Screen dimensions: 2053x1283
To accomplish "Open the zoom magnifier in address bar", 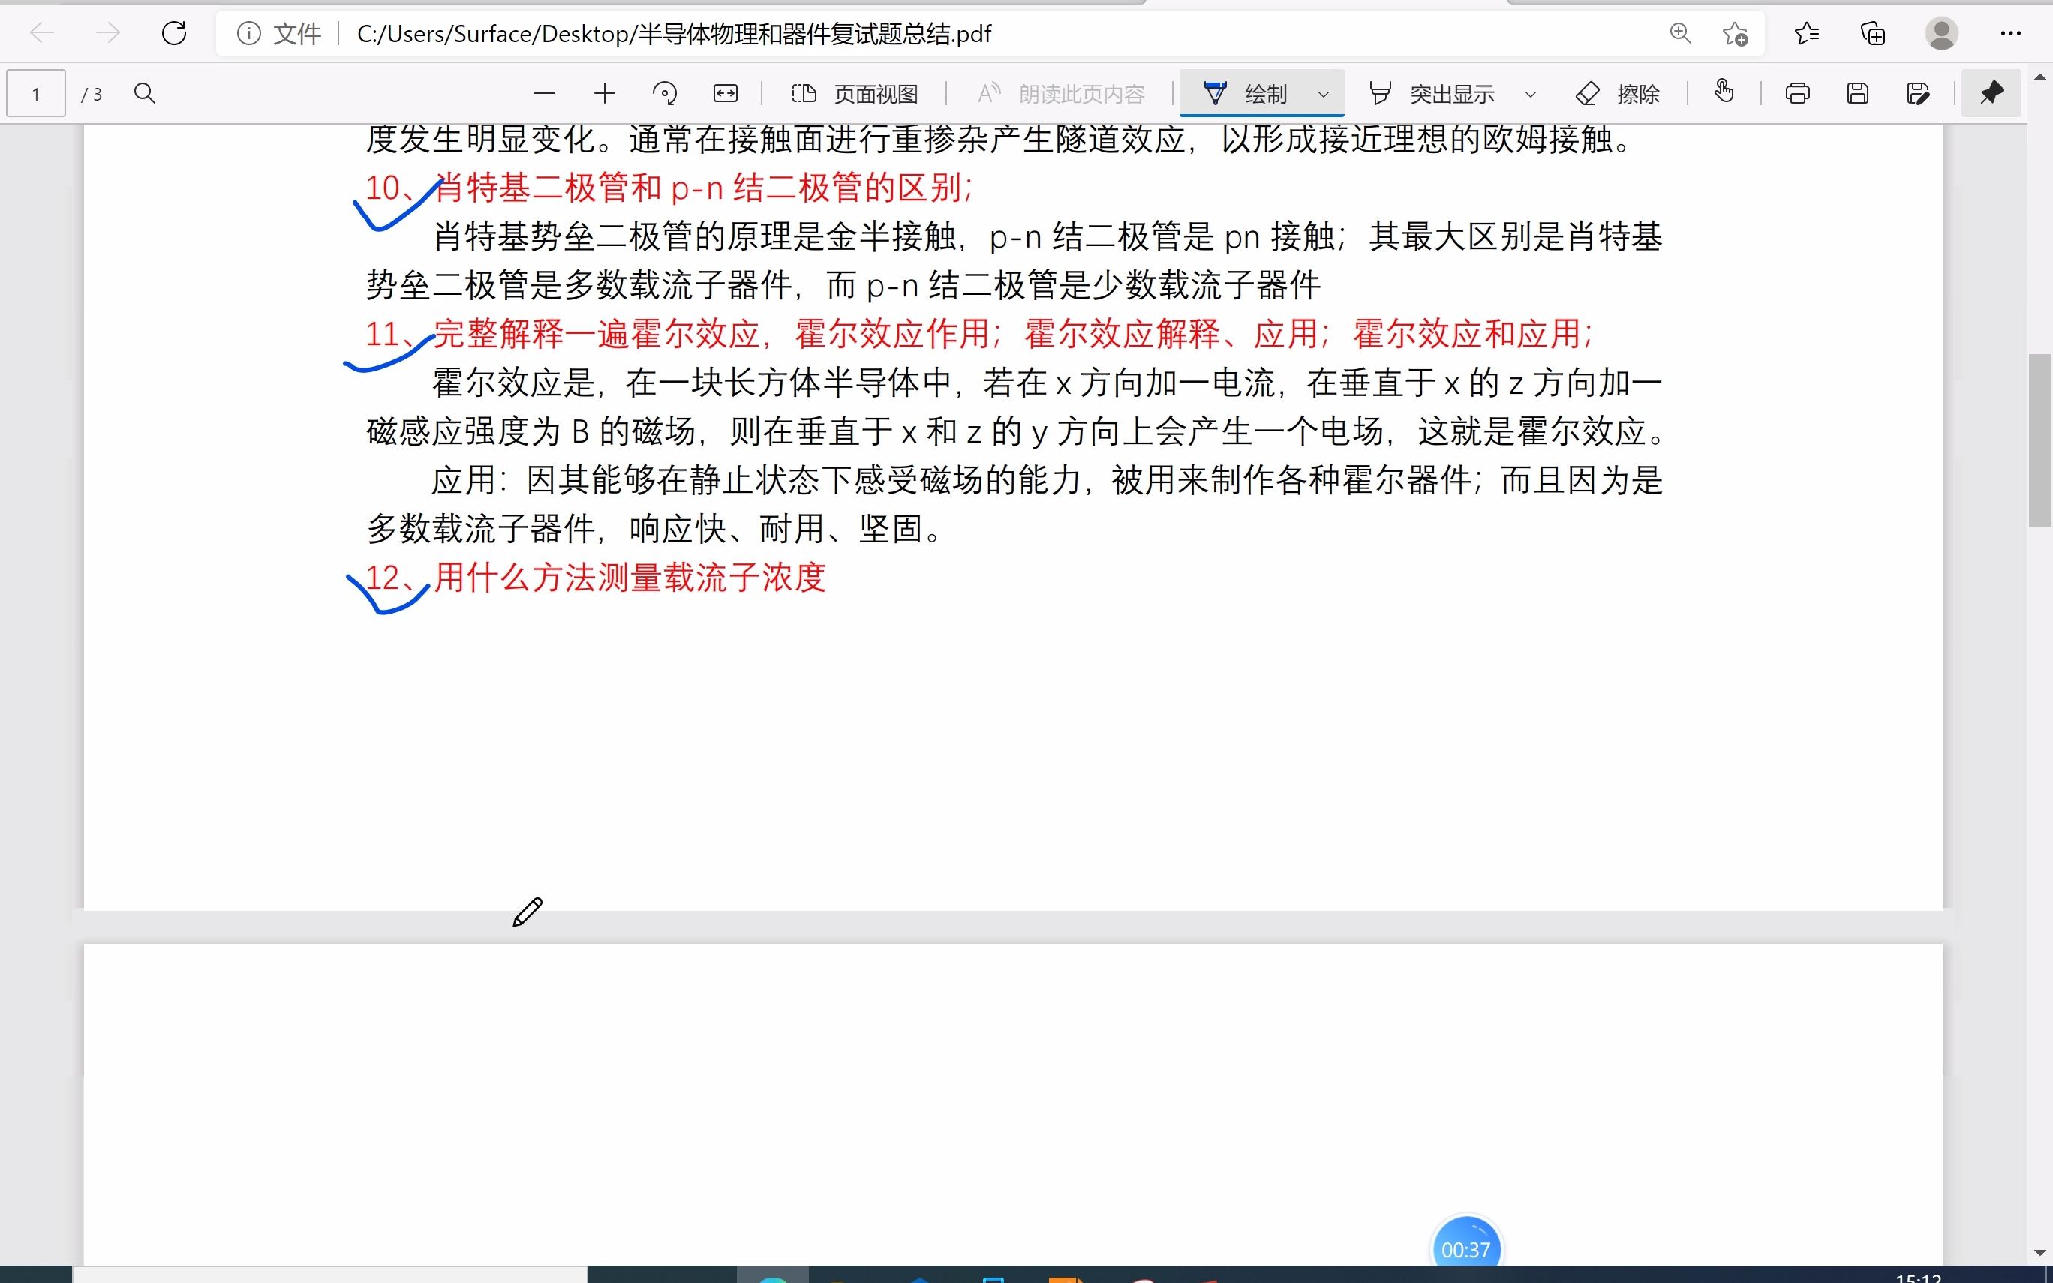I will pos(1680,33).
